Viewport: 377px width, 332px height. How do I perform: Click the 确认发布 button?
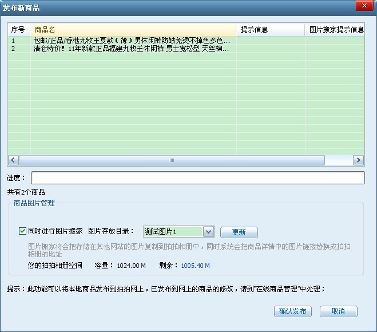point(293,311)
